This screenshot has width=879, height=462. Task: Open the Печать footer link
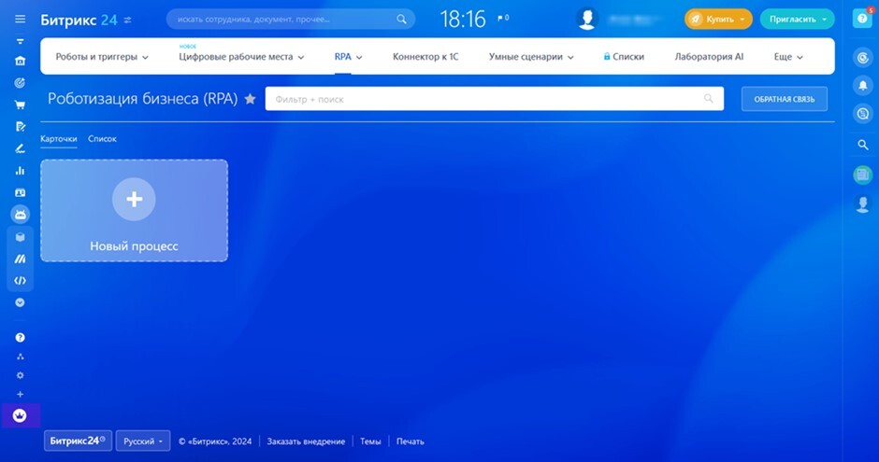[x=410, y=441]
